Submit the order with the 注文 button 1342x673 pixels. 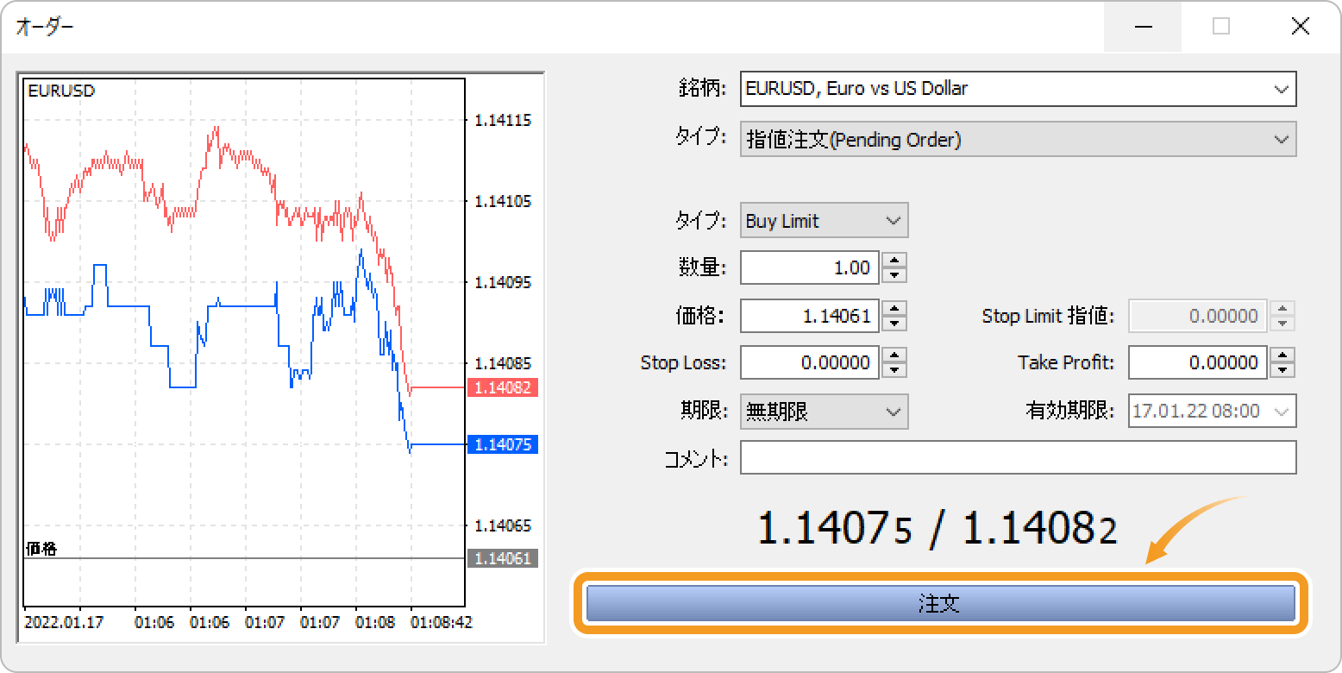click(941, 603)
